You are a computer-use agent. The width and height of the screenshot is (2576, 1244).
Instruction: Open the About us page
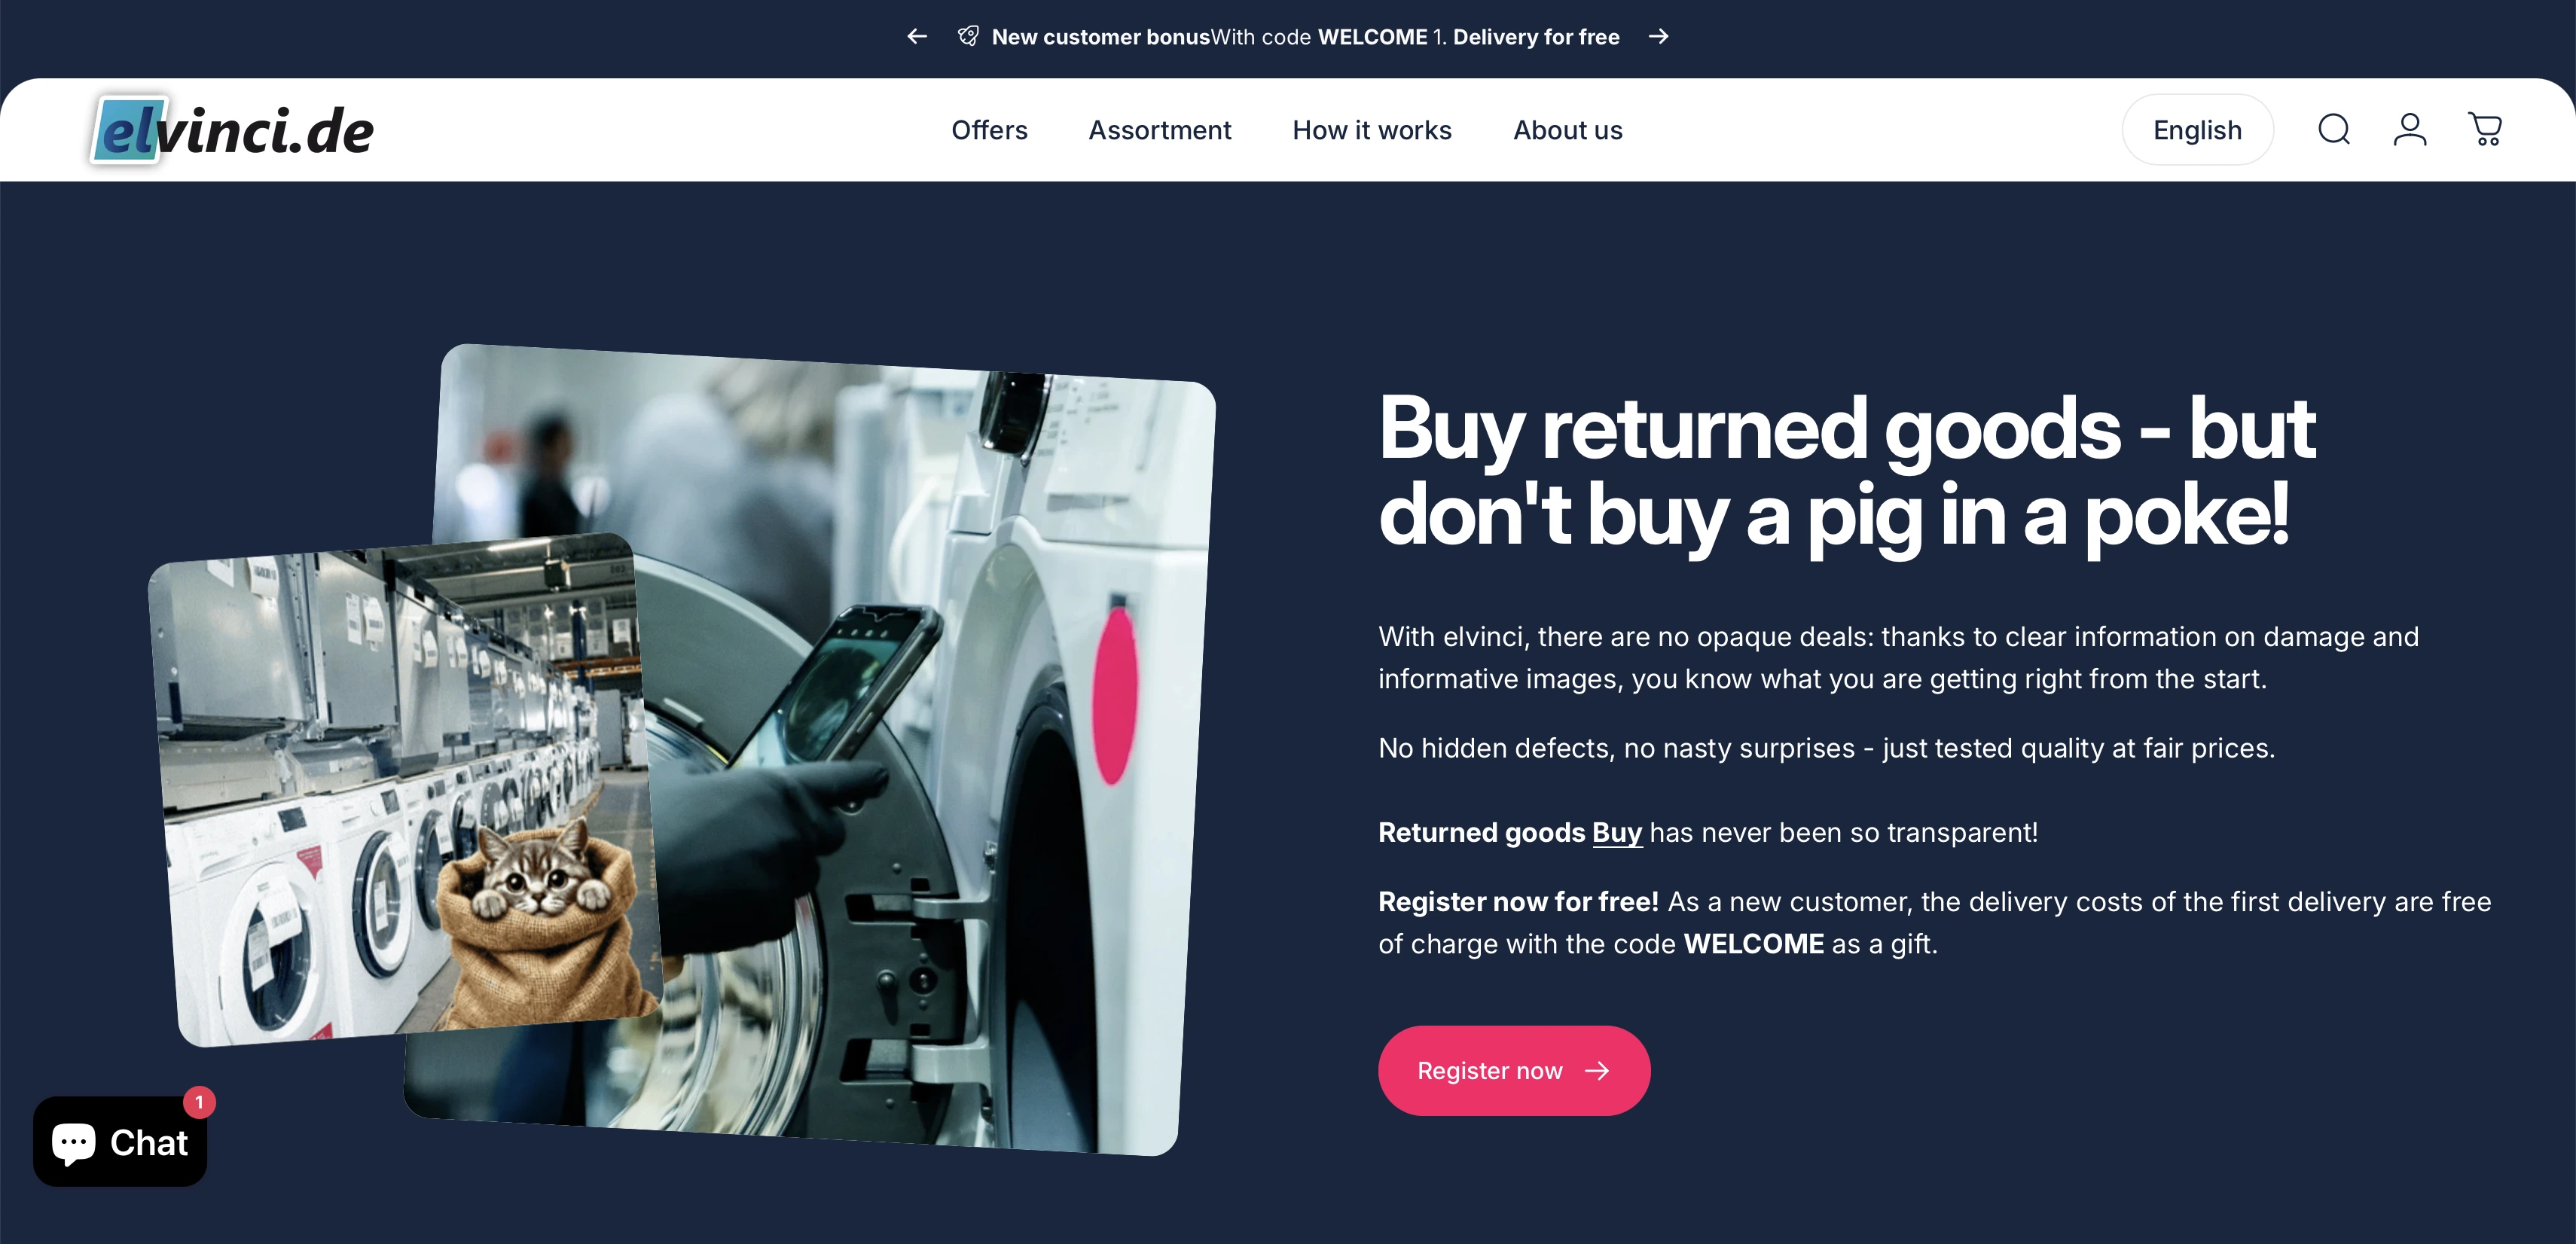point(1568,130)
